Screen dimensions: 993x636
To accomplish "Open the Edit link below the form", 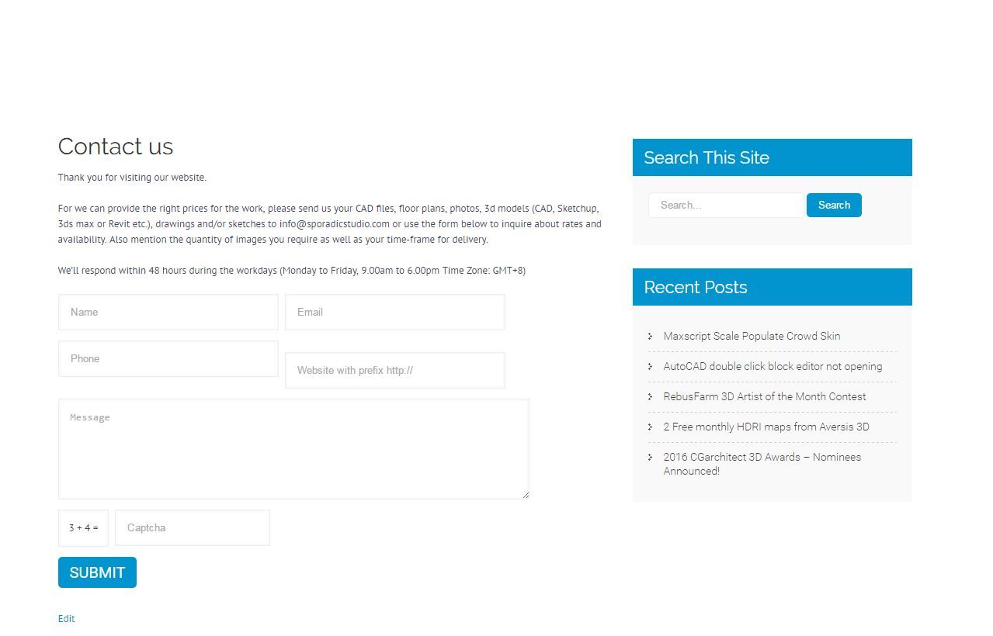I will pos(66,618).
